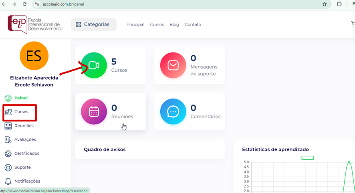This screenshot has width=355, height=193.
Task: Go to Avaliações in sidebar
Action: pyautogui.click(x=25, y=140)
